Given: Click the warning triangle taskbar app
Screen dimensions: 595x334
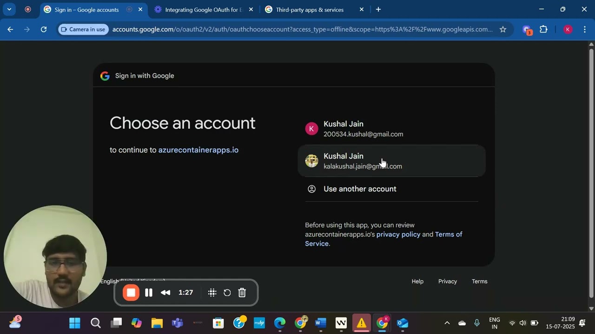Looking at the screenshot, I should (x=362, y=323).
